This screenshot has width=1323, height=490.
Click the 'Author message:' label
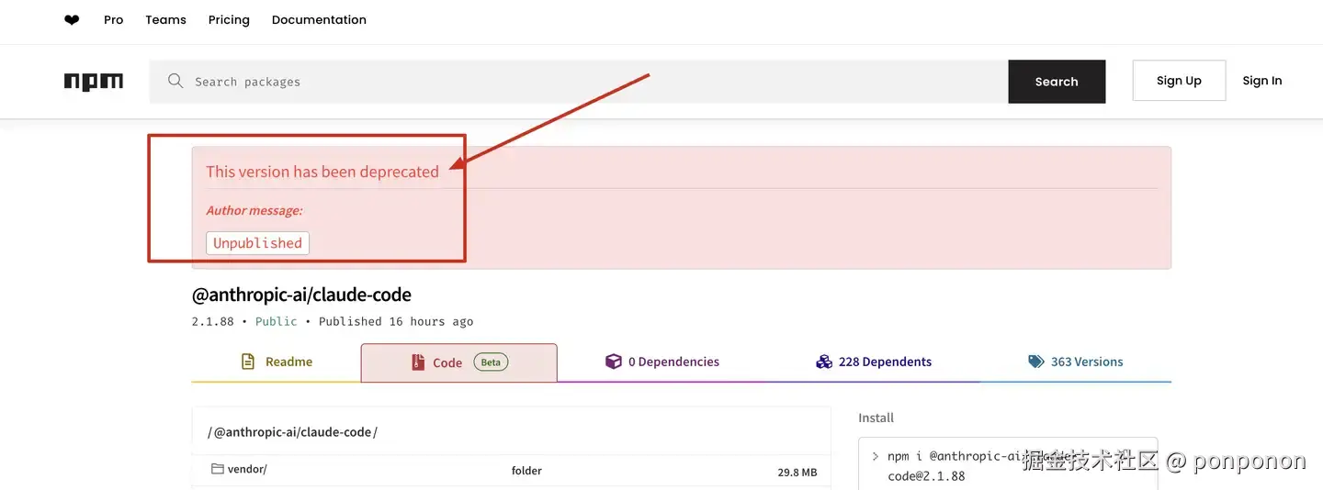(x=254, y=210)
